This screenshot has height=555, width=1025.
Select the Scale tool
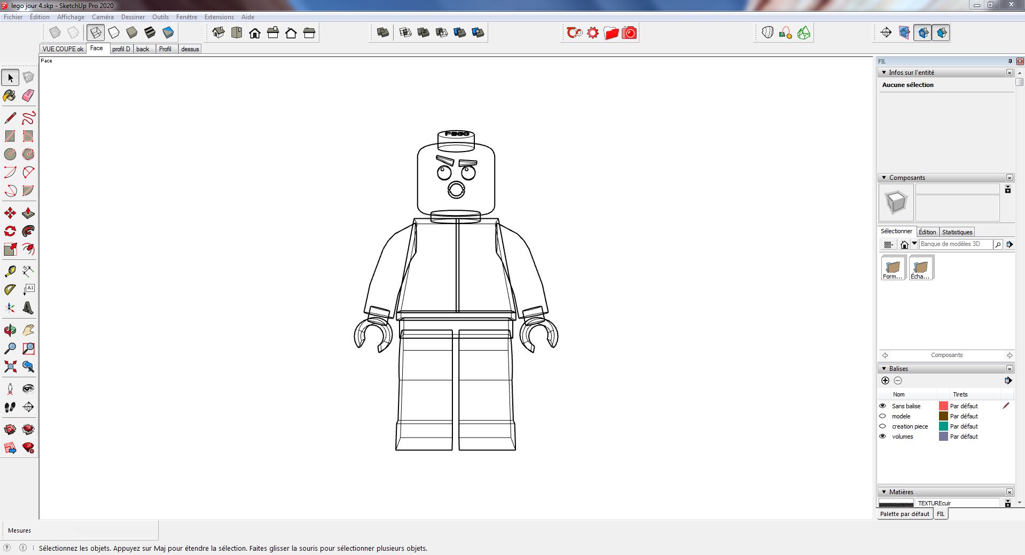pos(10,249)
